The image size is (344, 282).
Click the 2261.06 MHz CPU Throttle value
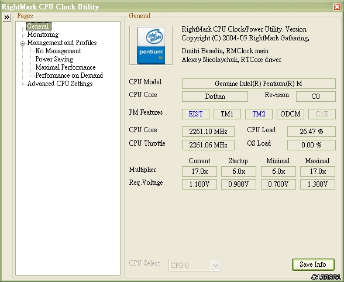[208, 145]
